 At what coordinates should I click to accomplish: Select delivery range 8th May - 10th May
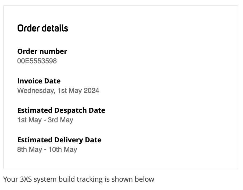(x=47, y=150)
